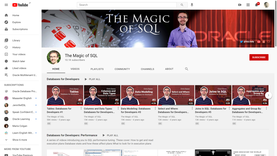Open Aggregates and Group By #6 thumbnail

pyautogui.click(x=250, y=95)
